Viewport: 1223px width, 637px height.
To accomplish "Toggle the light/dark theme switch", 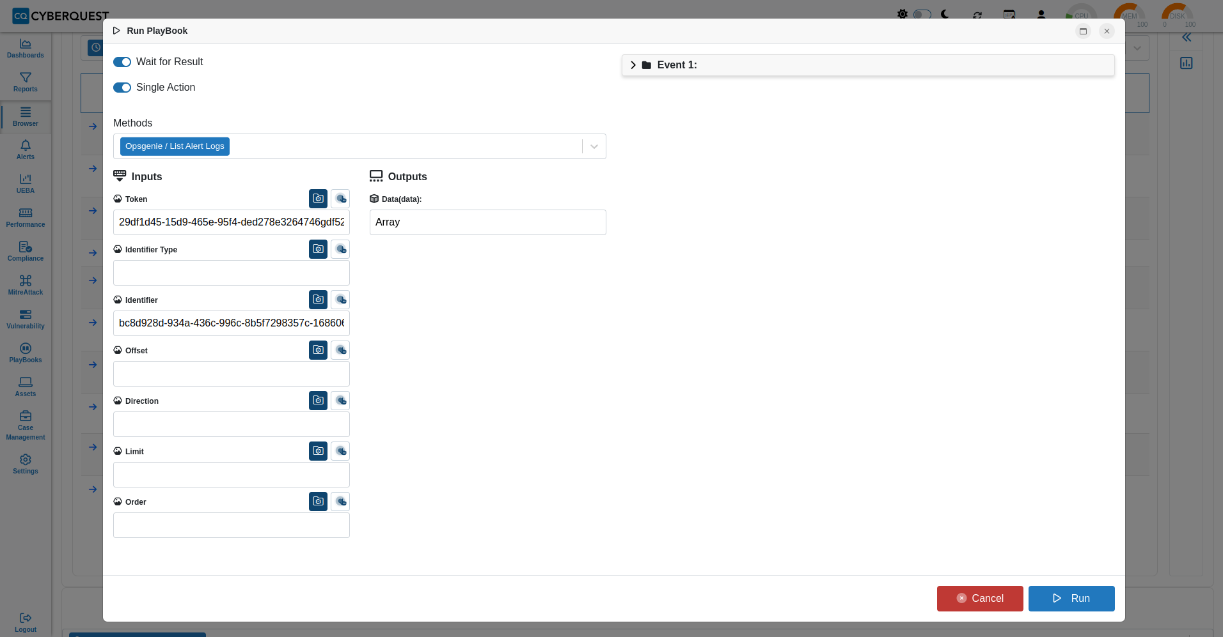I will (922, 14).
